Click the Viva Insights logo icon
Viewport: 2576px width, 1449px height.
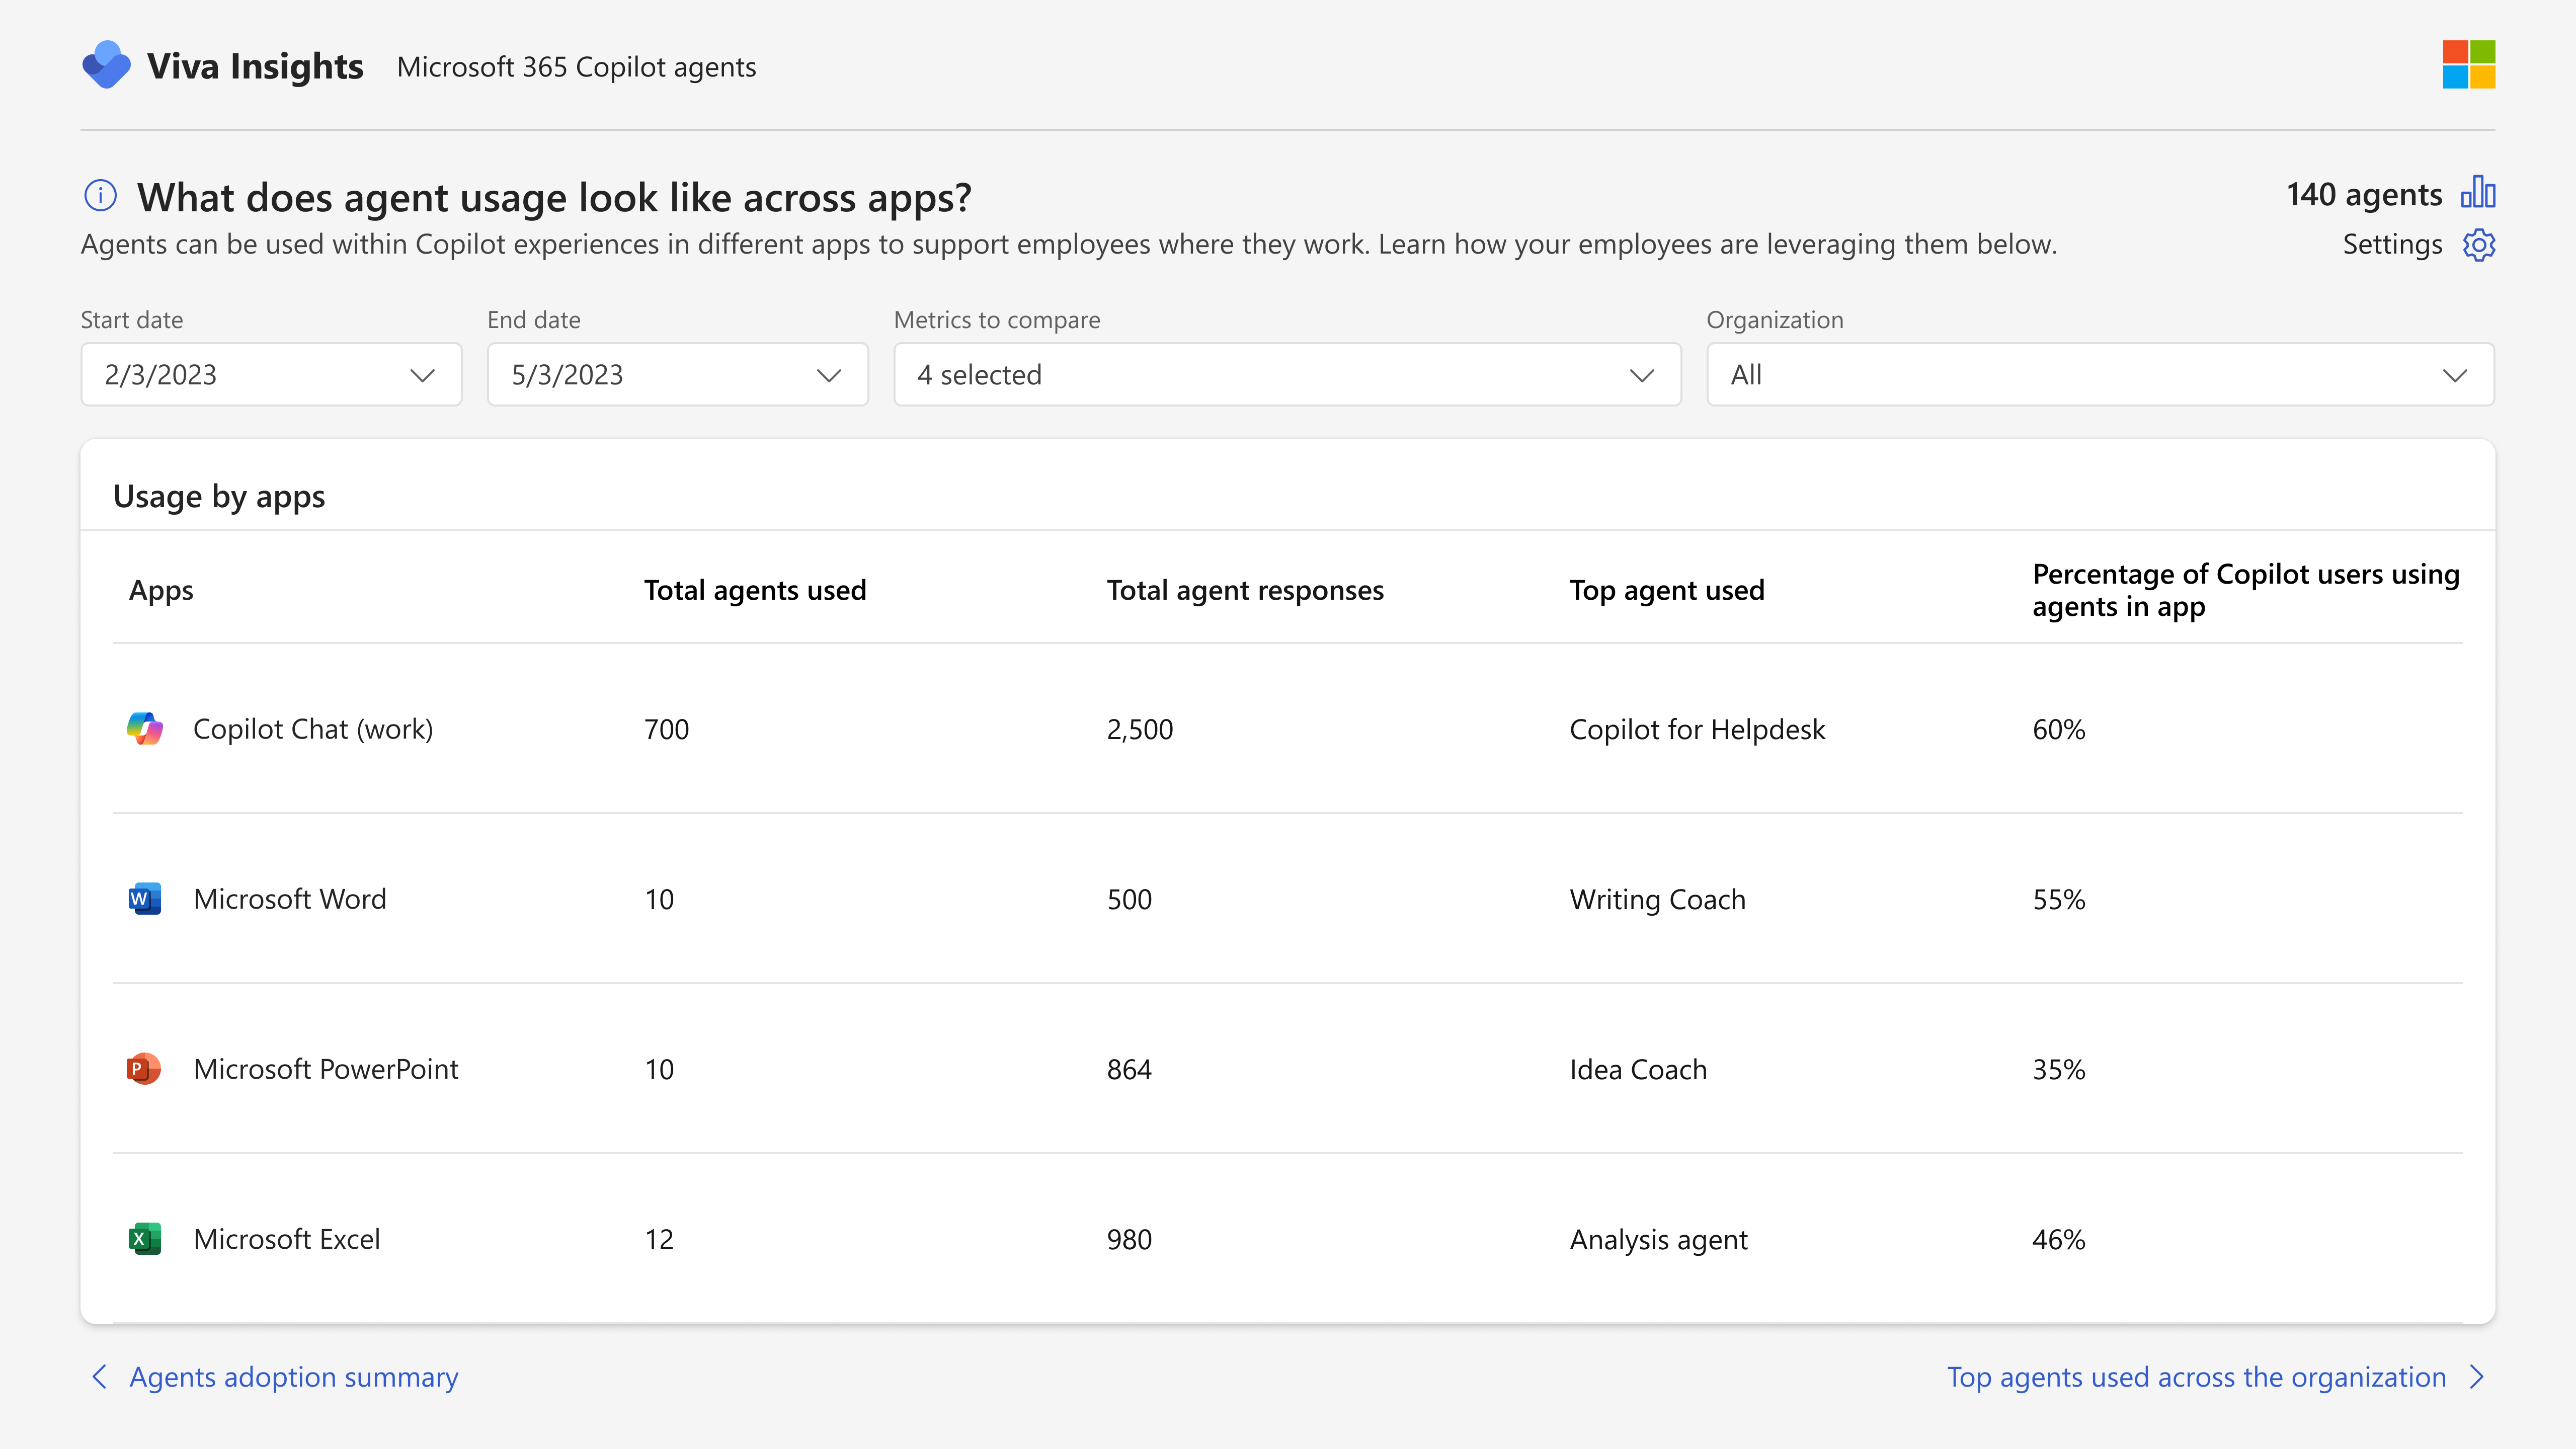(106, 66)
